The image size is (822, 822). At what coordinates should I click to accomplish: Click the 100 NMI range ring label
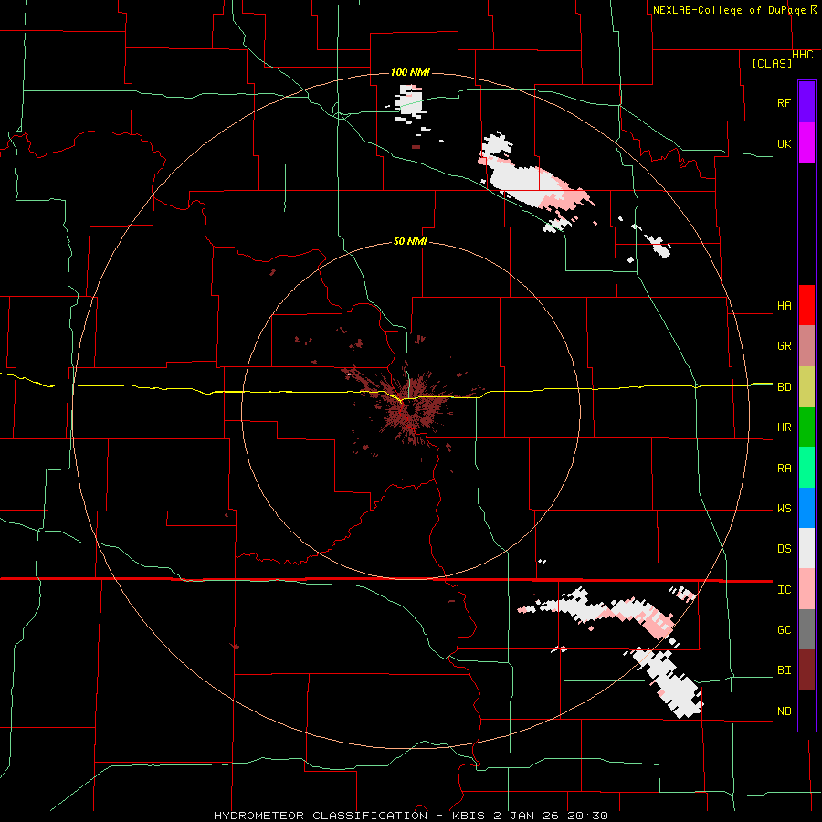point(410,72)
